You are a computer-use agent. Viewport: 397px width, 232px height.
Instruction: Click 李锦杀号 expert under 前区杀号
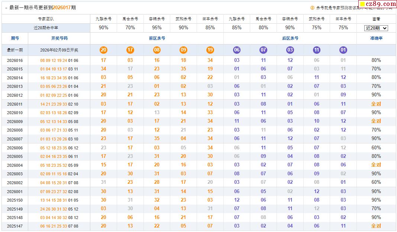(157, 19)
